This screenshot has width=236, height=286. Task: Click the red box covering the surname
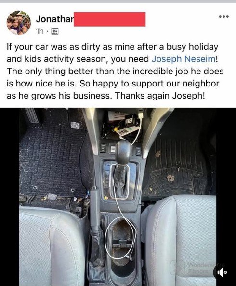tap(110, 19)
